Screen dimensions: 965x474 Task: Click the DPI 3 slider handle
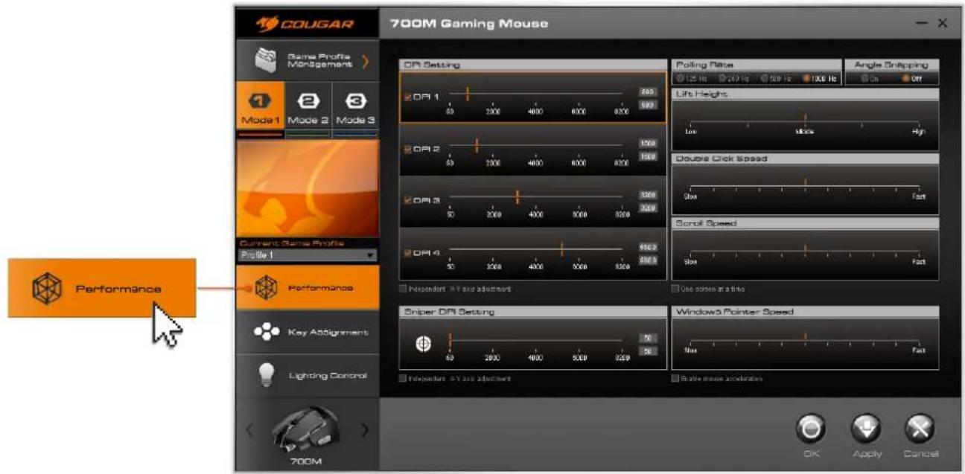click(517, 196)
